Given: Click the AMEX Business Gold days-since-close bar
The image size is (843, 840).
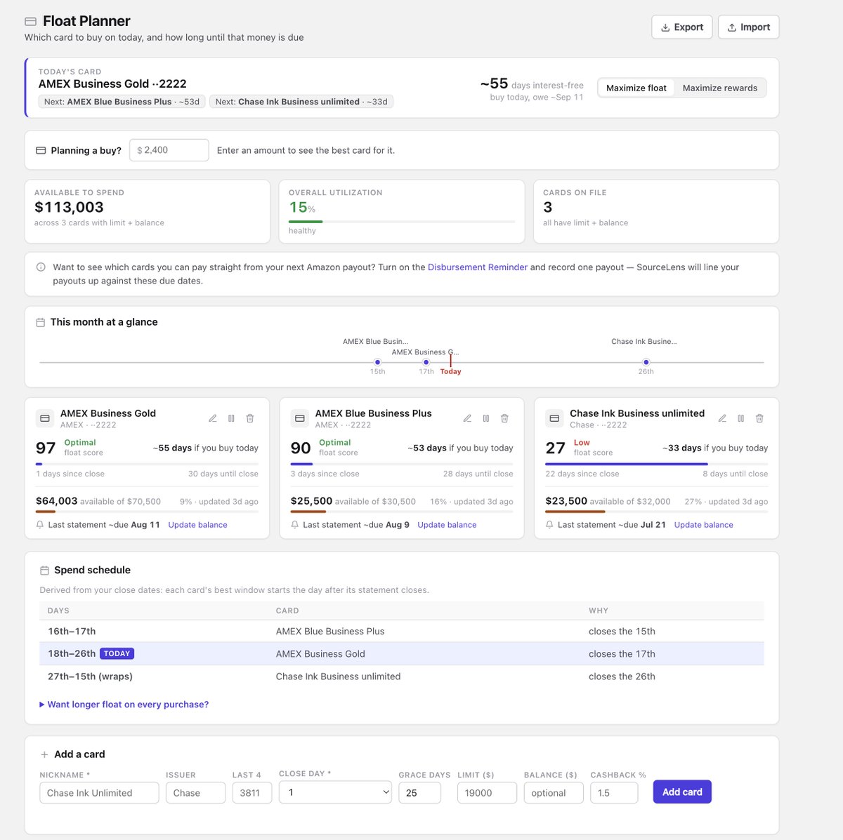Looking at the screenshot, I should [x=147, y=464].
